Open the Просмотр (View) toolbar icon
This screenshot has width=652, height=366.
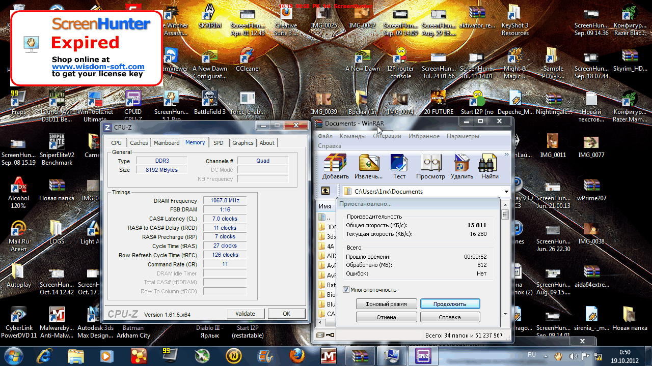[430, 164]
